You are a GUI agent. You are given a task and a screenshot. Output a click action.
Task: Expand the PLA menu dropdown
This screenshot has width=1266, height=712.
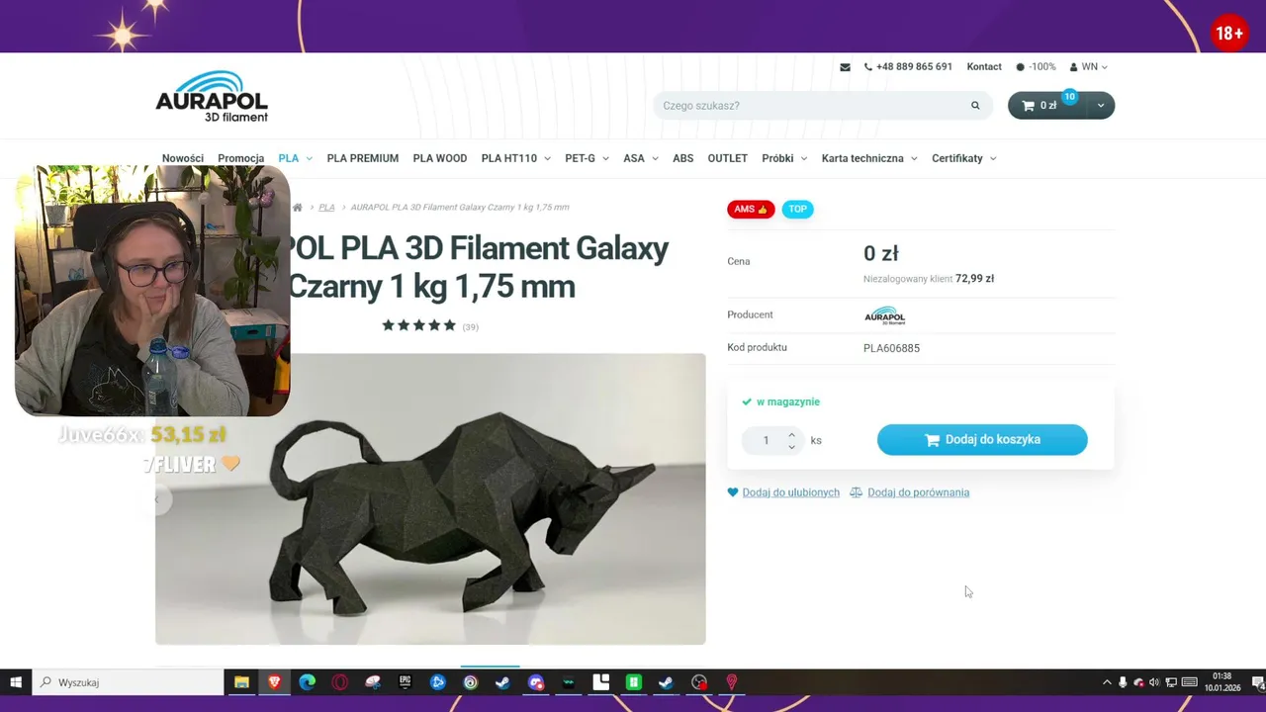[309, 158]
